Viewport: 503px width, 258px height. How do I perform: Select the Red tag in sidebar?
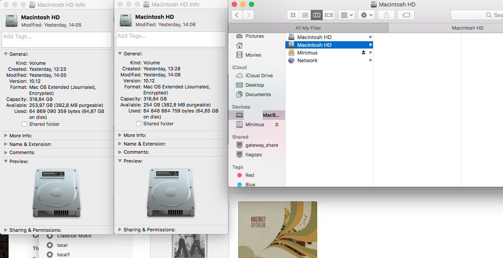pyautogui.click(x=250, y=175)
